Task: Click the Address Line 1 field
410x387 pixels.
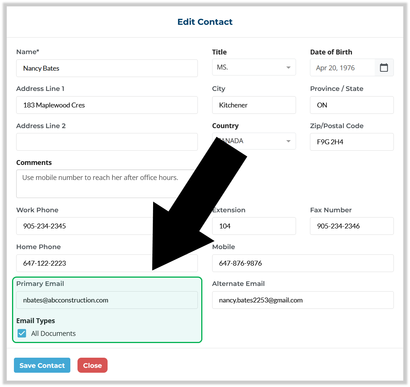Action: tap(107, 105)
